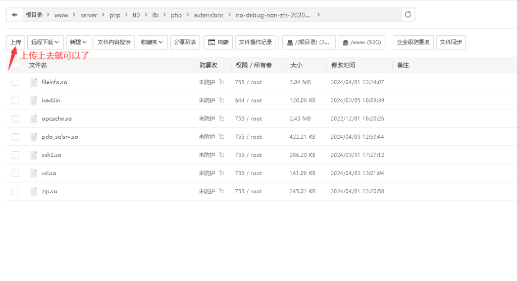Click the 文件内容搜索 button
517x281 pixels.
coord(114,42)
